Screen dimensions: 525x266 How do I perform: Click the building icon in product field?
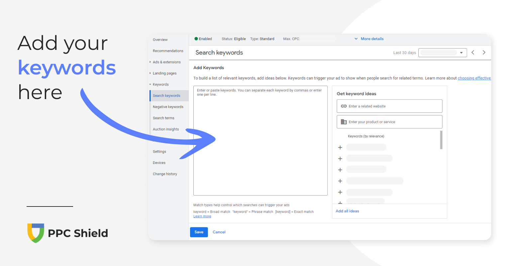pyautogui.click(x=344, y=122)
